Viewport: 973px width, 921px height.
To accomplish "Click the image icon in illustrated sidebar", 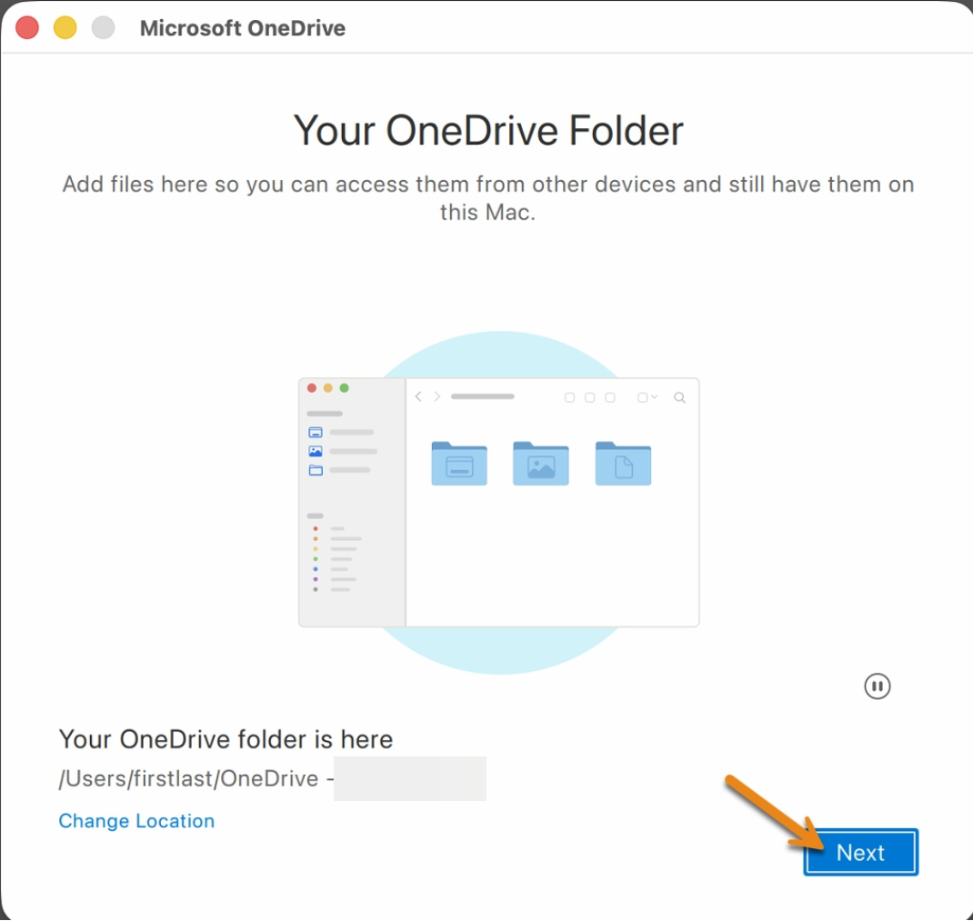I will pos(316,451).
